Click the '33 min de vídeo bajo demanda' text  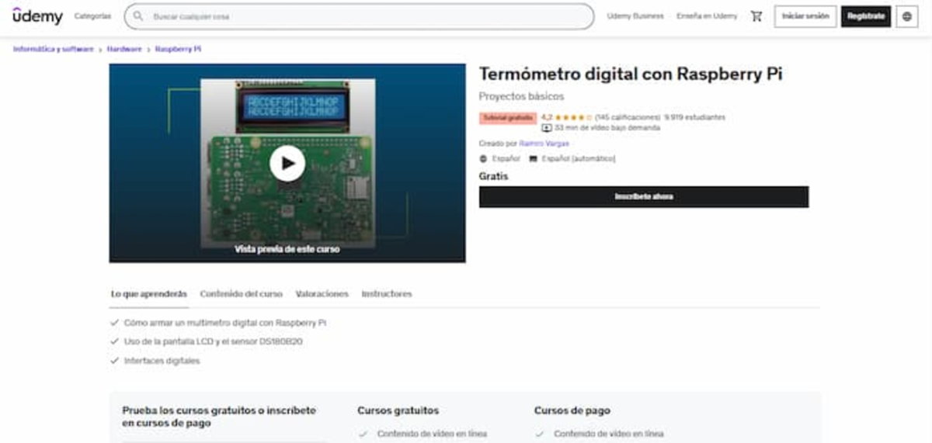pyautogui.click(x=607, y=127)
